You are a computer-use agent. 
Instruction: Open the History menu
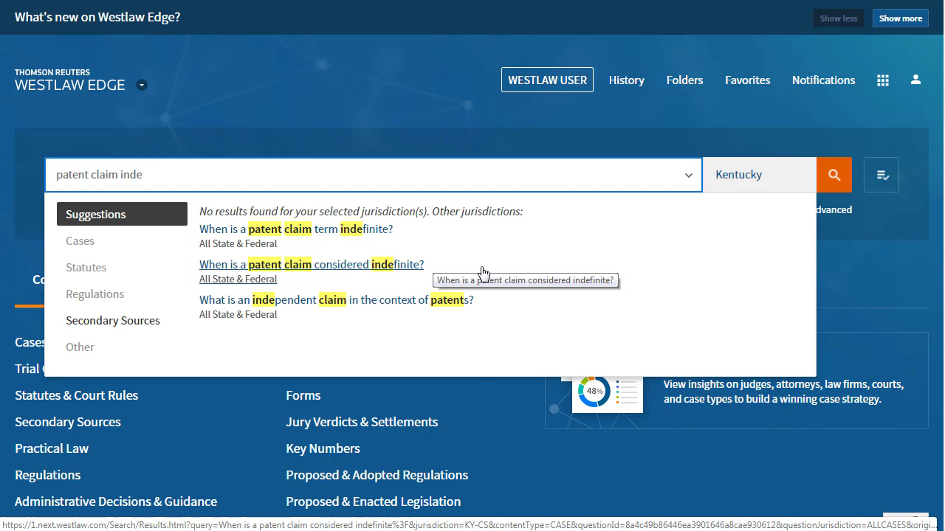[x=626, y=80]
